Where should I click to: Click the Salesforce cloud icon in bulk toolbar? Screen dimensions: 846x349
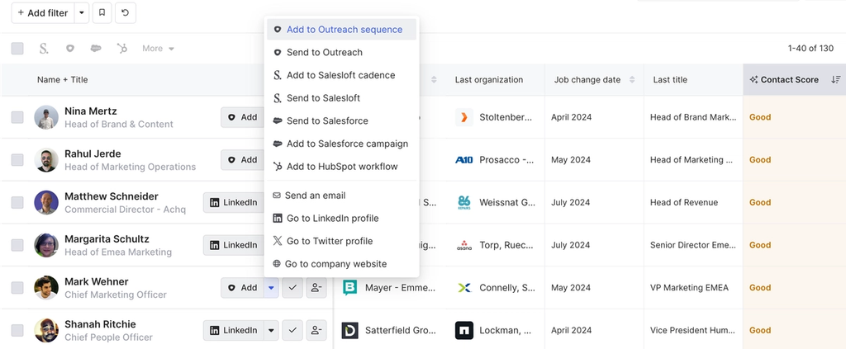(x=96, y=49)
